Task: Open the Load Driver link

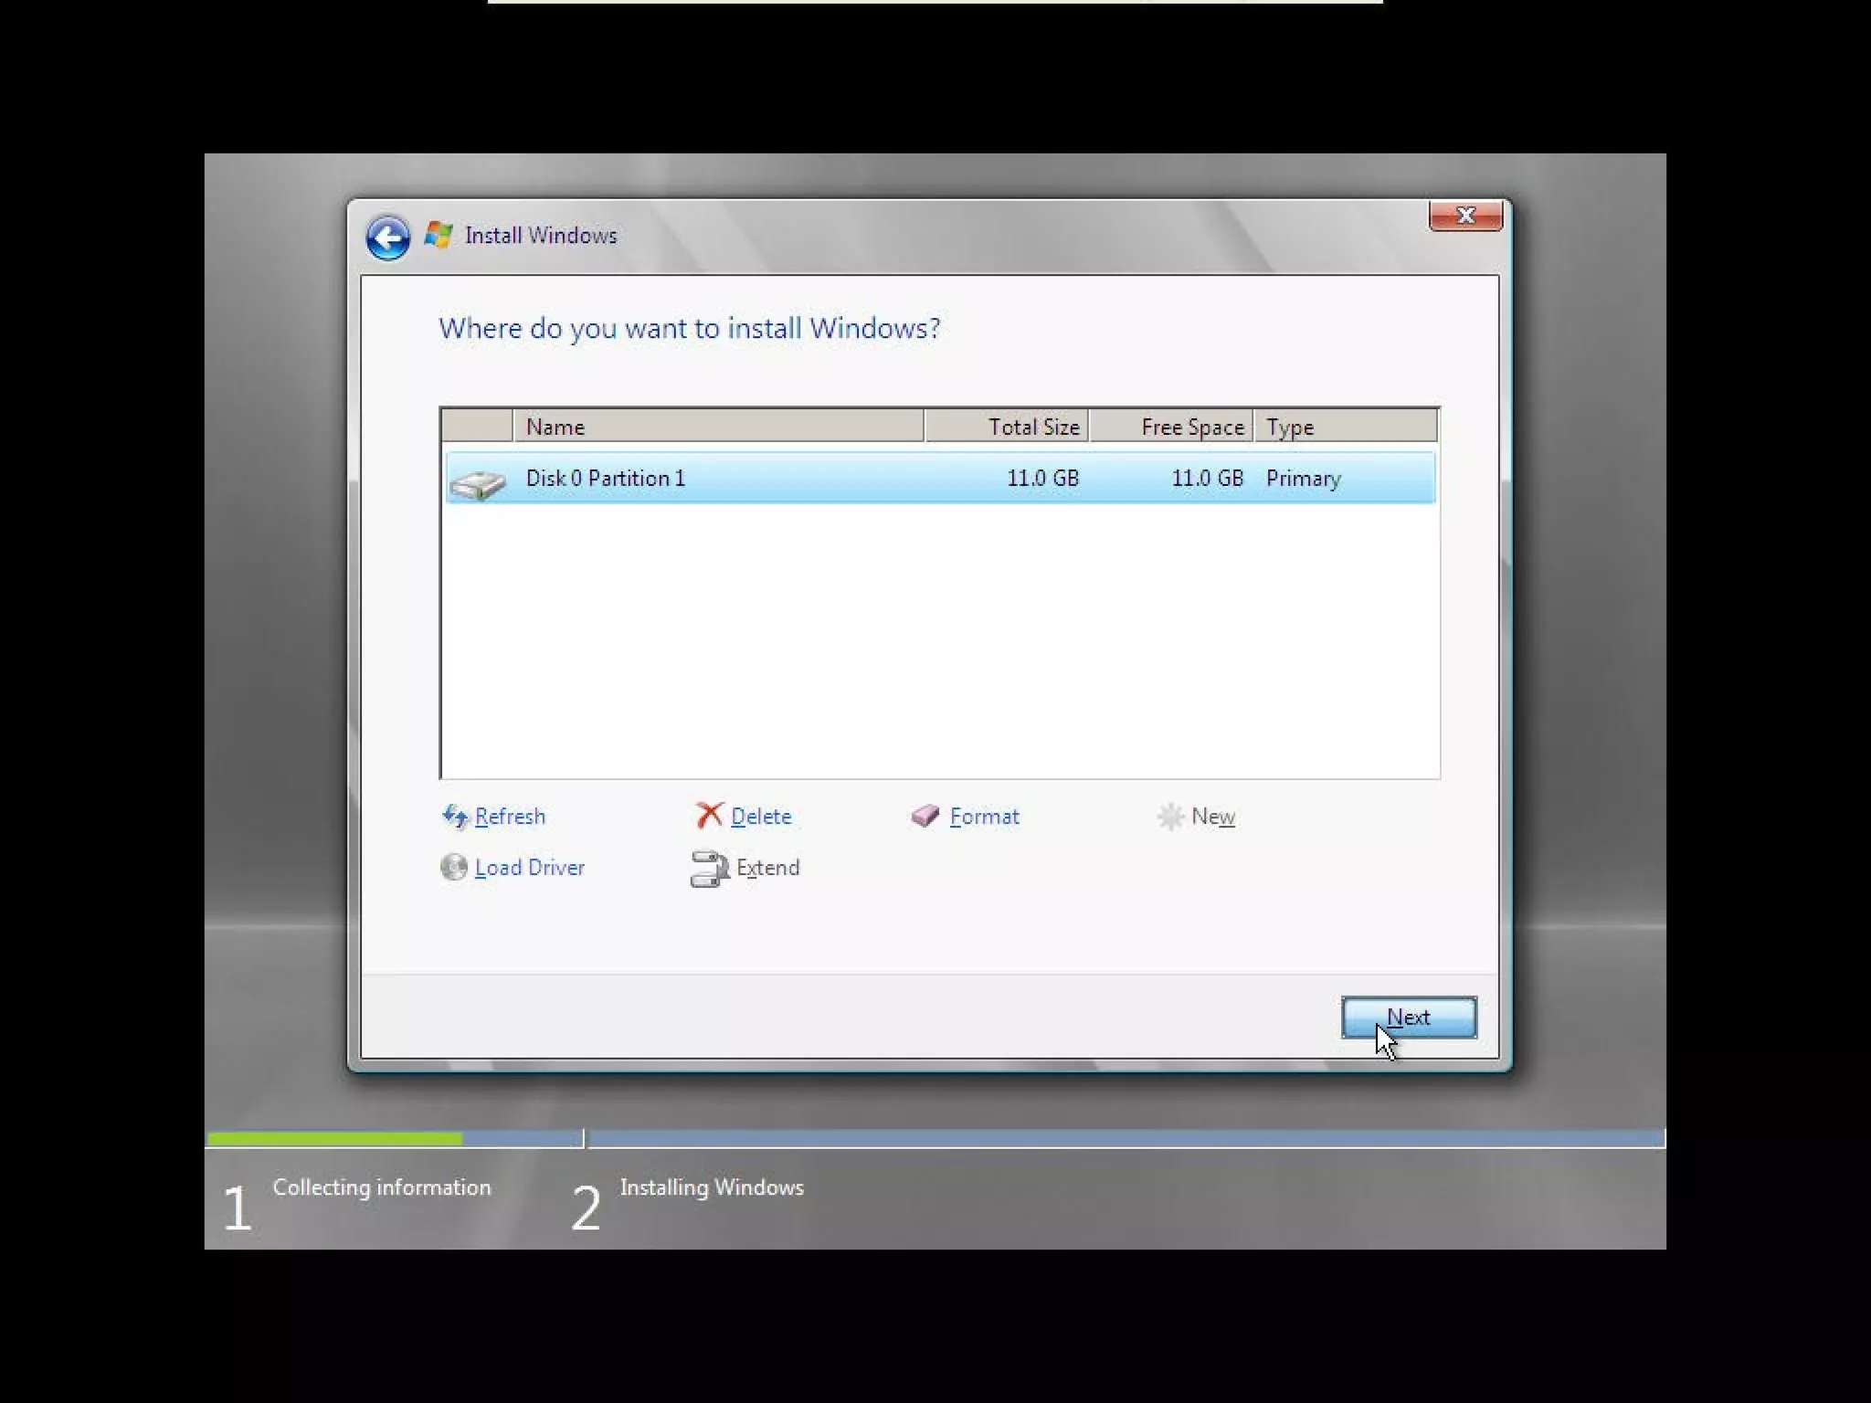Action: (x=529, y=868)
